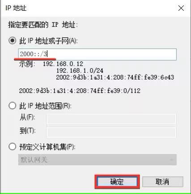Choose the 此 IP 地址范围(R) radio option

[x=12, y=106]
